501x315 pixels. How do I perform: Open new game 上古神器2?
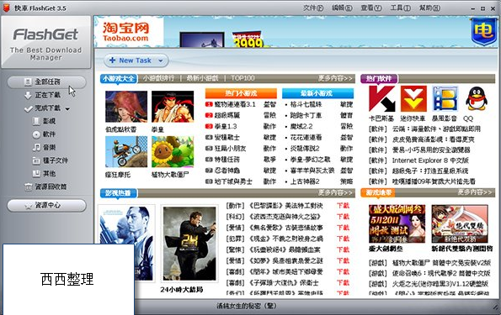tap(305, 181)
